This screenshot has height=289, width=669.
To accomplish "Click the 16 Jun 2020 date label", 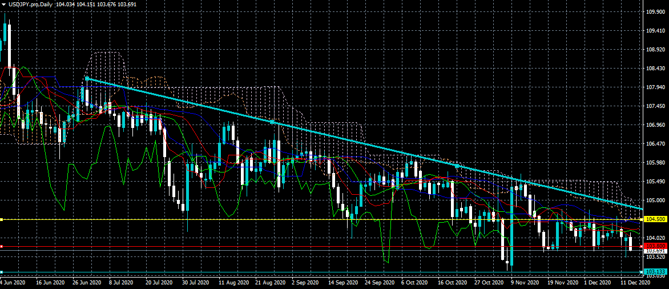I will pos(50,283).
